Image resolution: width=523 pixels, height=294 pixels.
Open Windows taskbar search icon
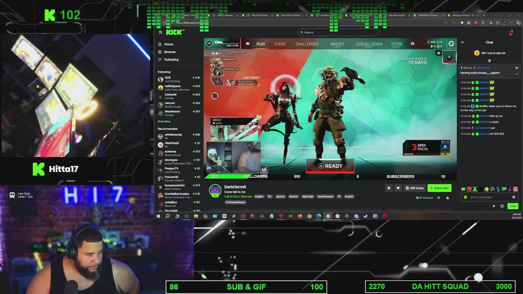(x=168, y=216)
